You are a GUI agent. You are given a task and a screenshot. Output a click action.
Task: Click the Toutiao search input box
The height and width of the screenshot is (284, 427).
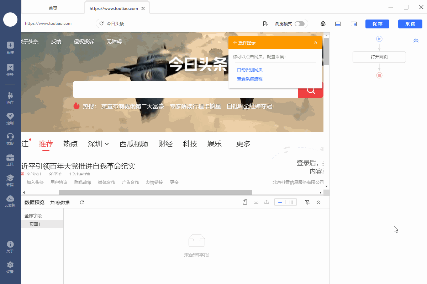pyautogui.click(x=185, y=89)
